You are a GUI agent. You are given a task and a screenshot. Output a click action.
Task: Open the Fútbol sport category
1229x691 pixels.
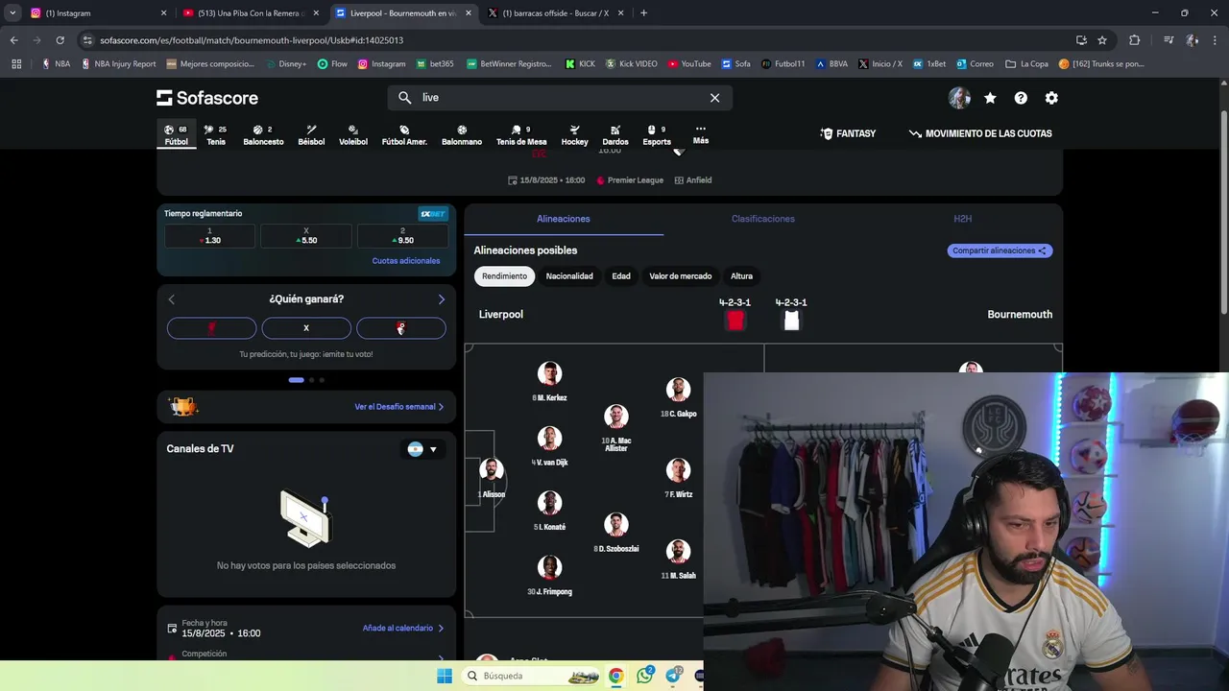point(177,135)
